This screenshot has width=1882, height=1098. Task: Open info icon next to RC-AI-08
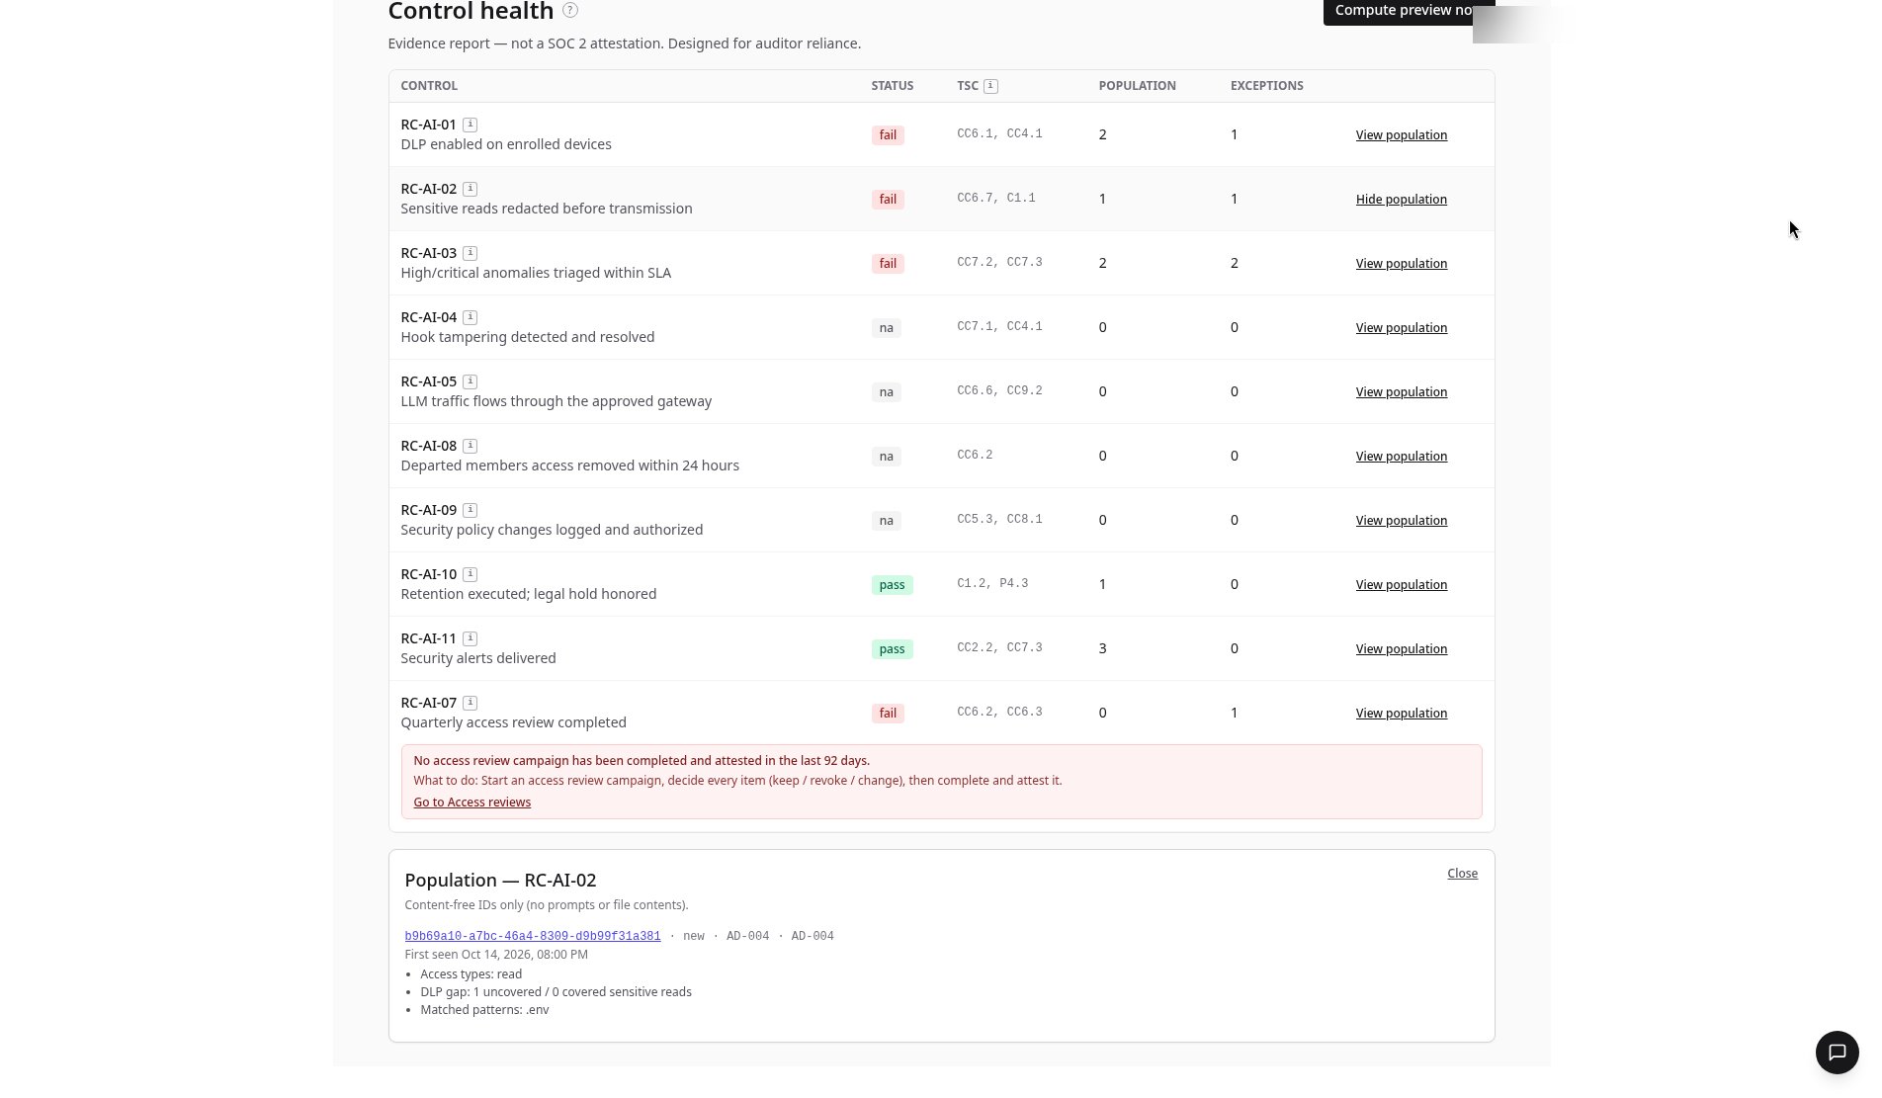pos(470,446)
